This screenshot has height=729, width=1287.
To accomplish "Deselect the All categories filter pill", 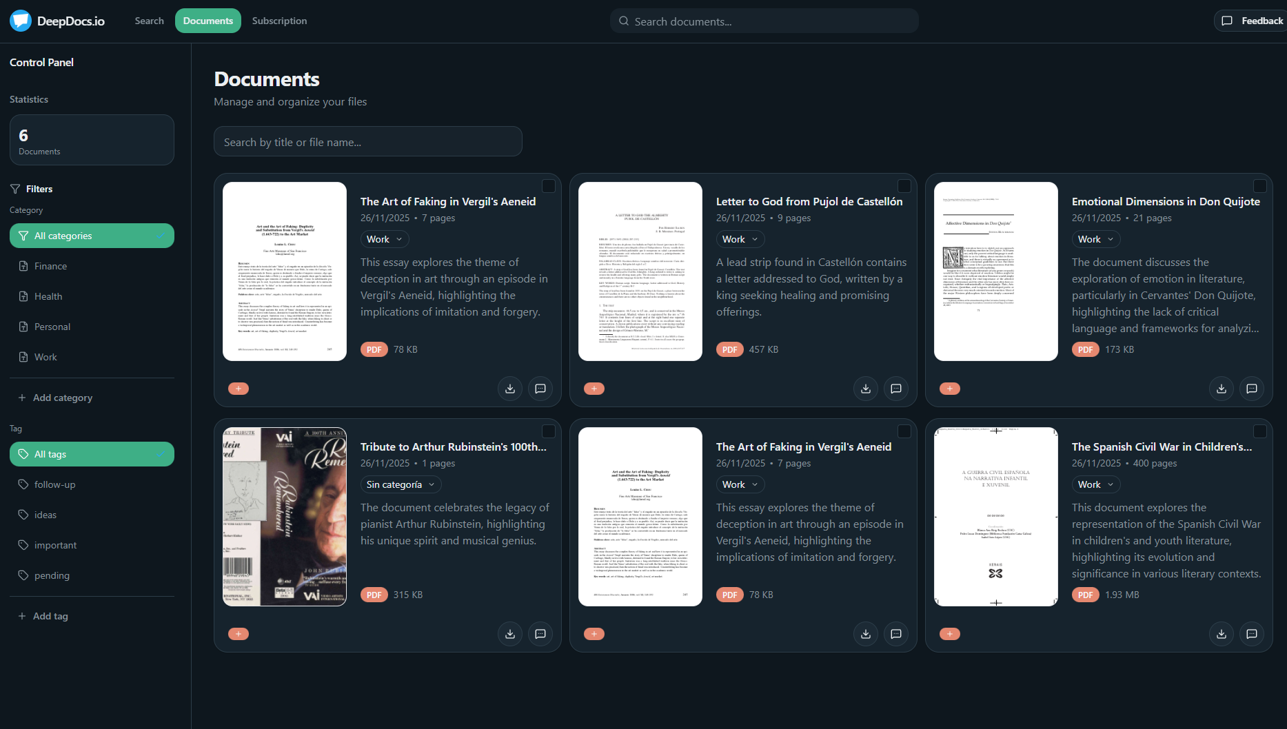I will [92, 235].
